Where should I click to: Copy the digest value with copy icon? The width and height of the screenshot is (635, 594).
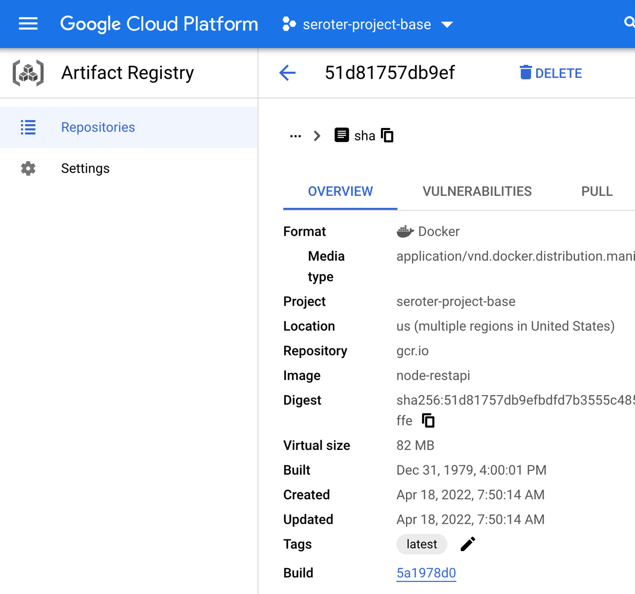click(428, 421)
